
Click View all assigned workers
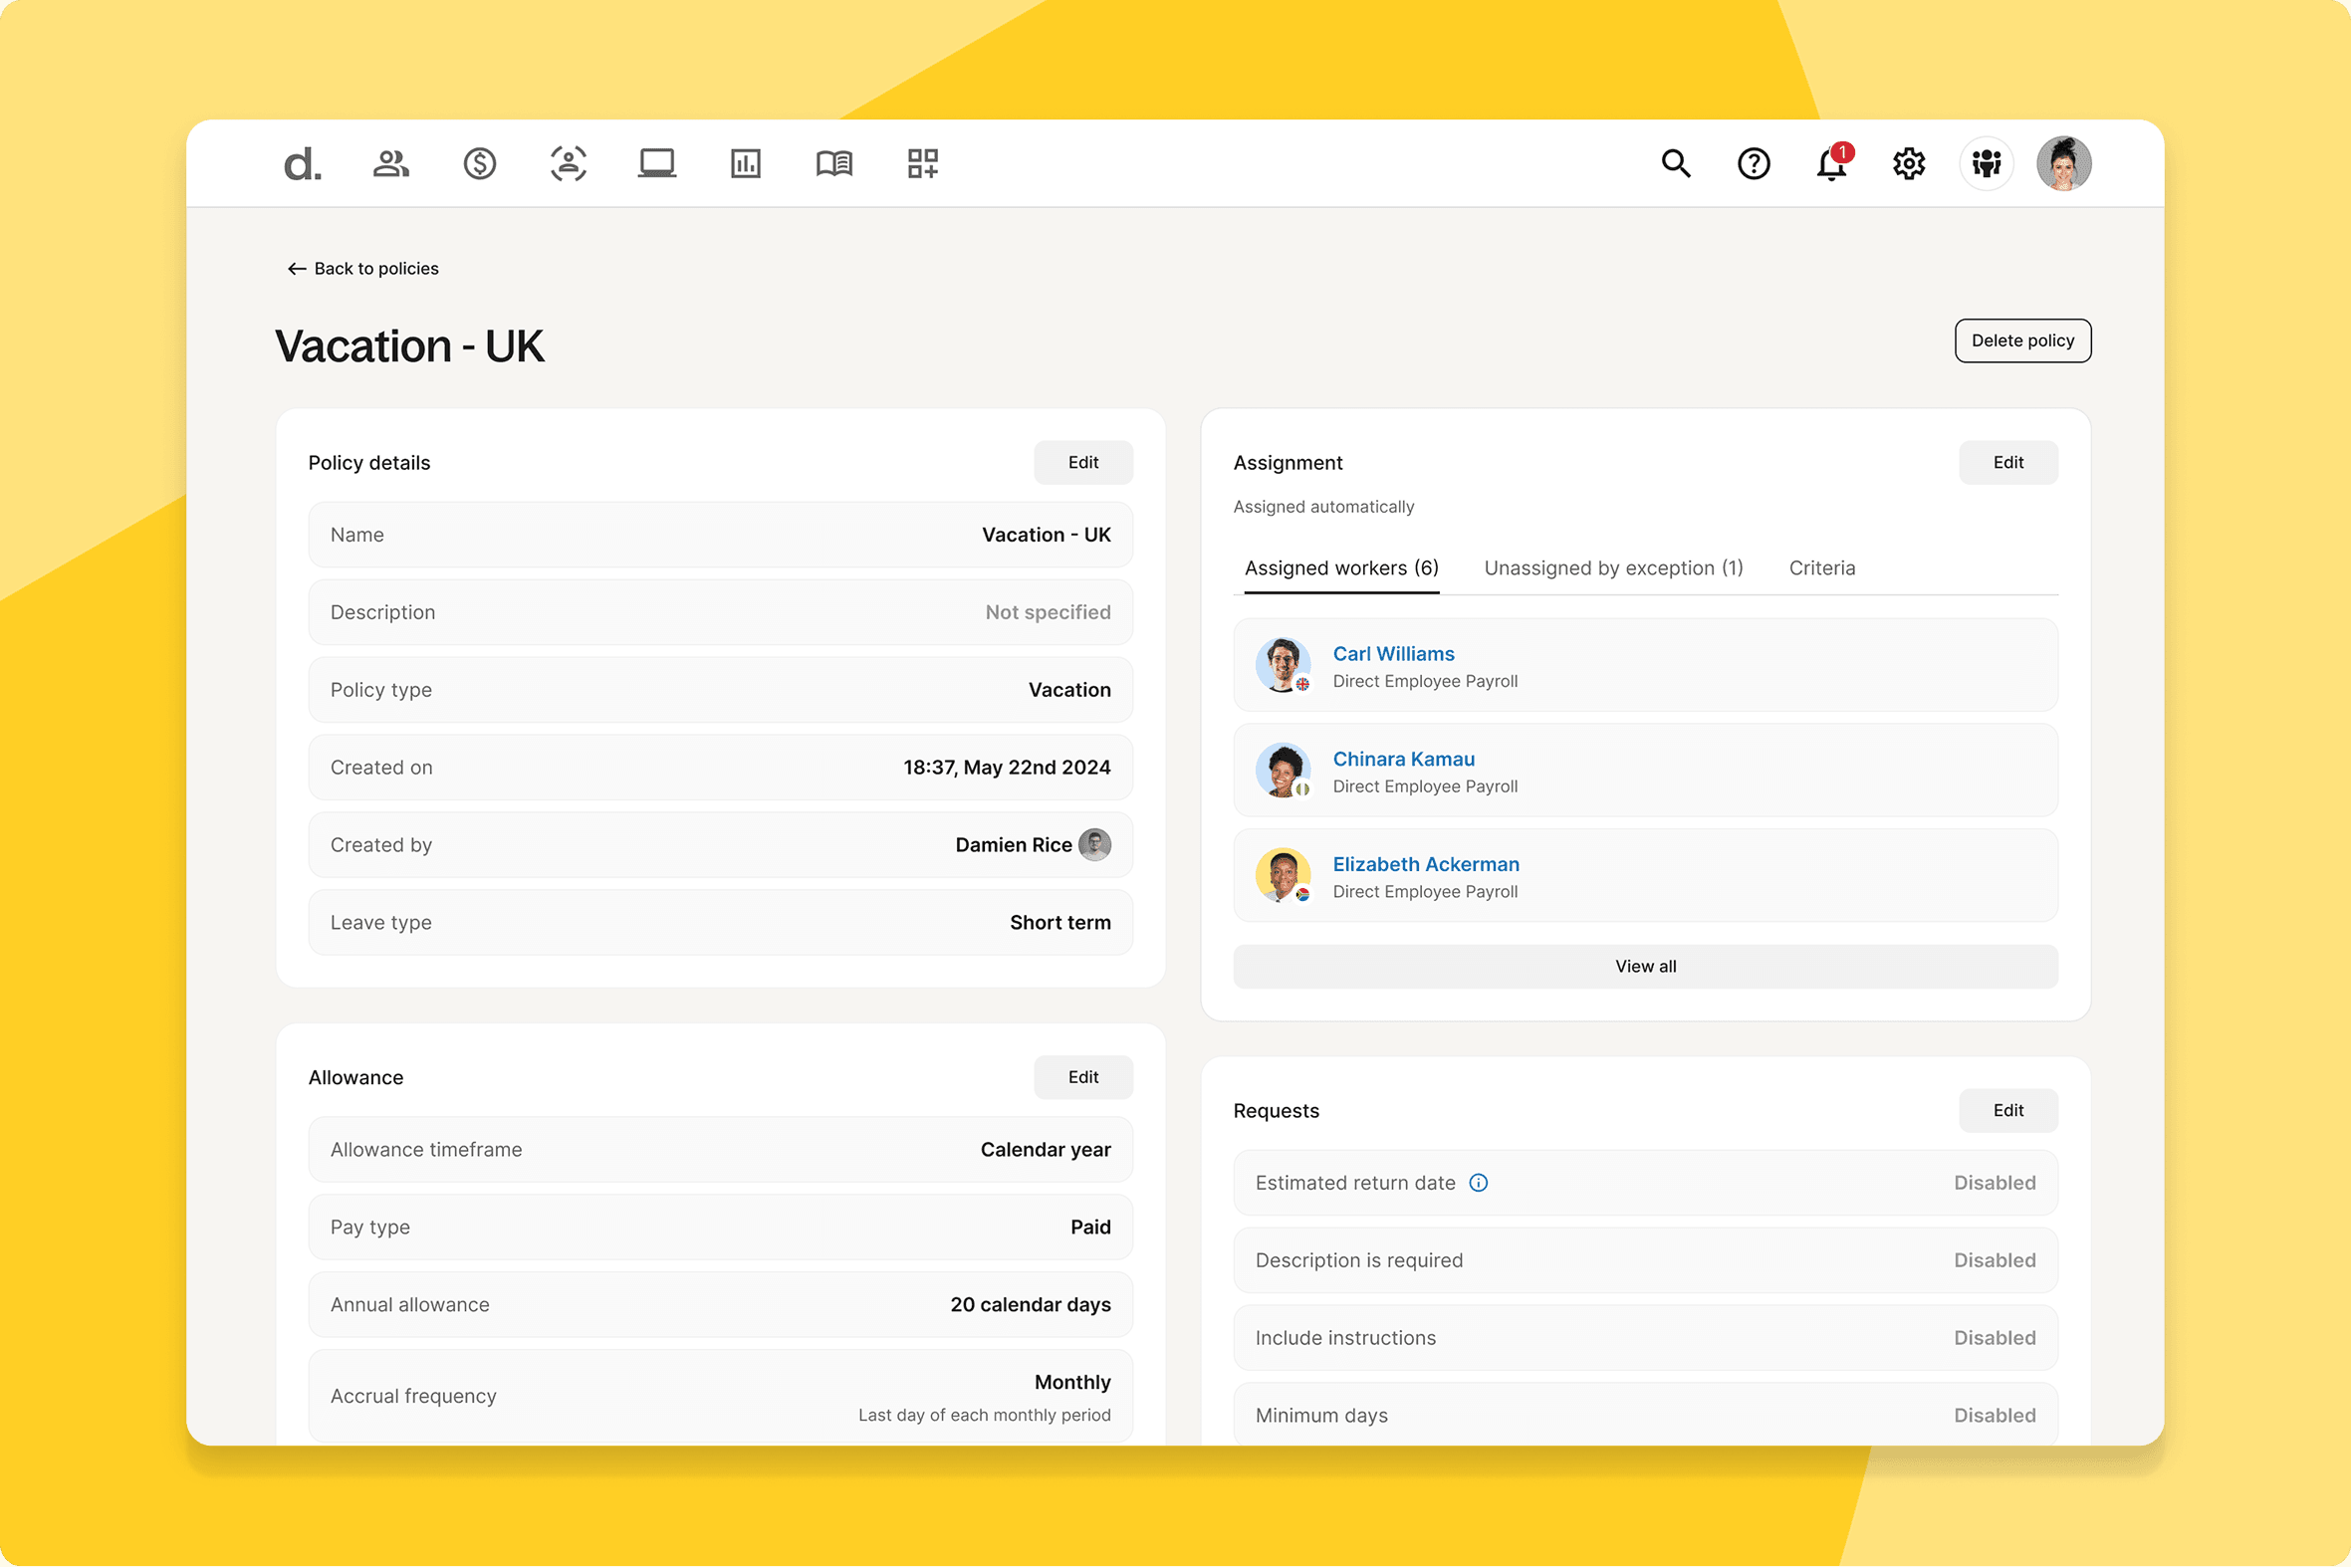pos(1644,966)
